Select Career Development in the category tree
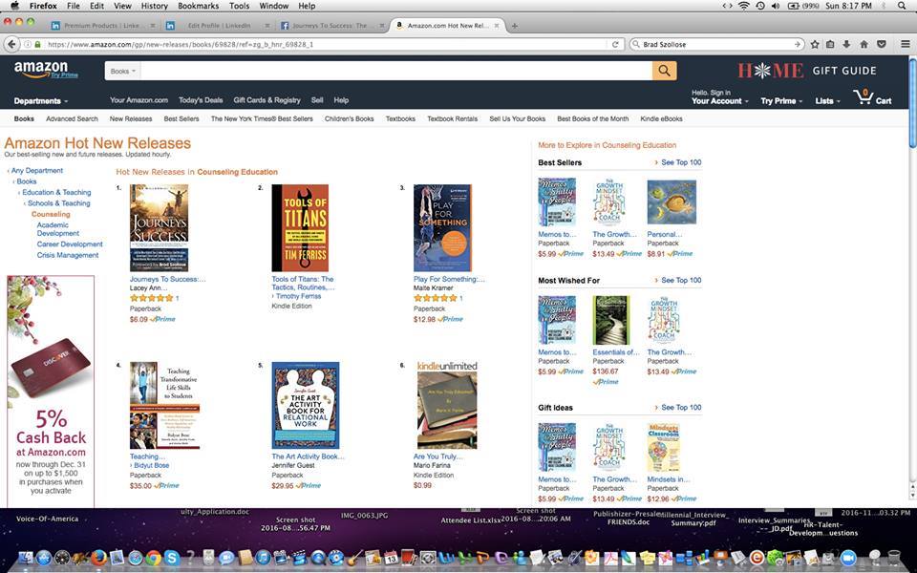Viewport: 917px width, 573px height. [x=70, y=244]
